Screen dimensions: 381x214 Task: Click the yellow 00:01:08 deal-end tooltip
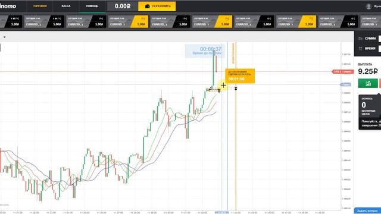tap(240, 76)
